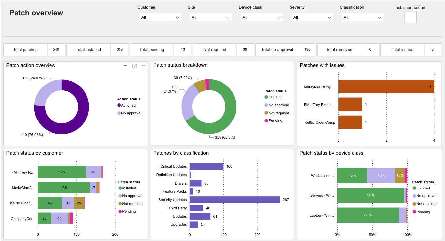
Task: Open the Customer filter dropdown
Action: tap(160, 17)
